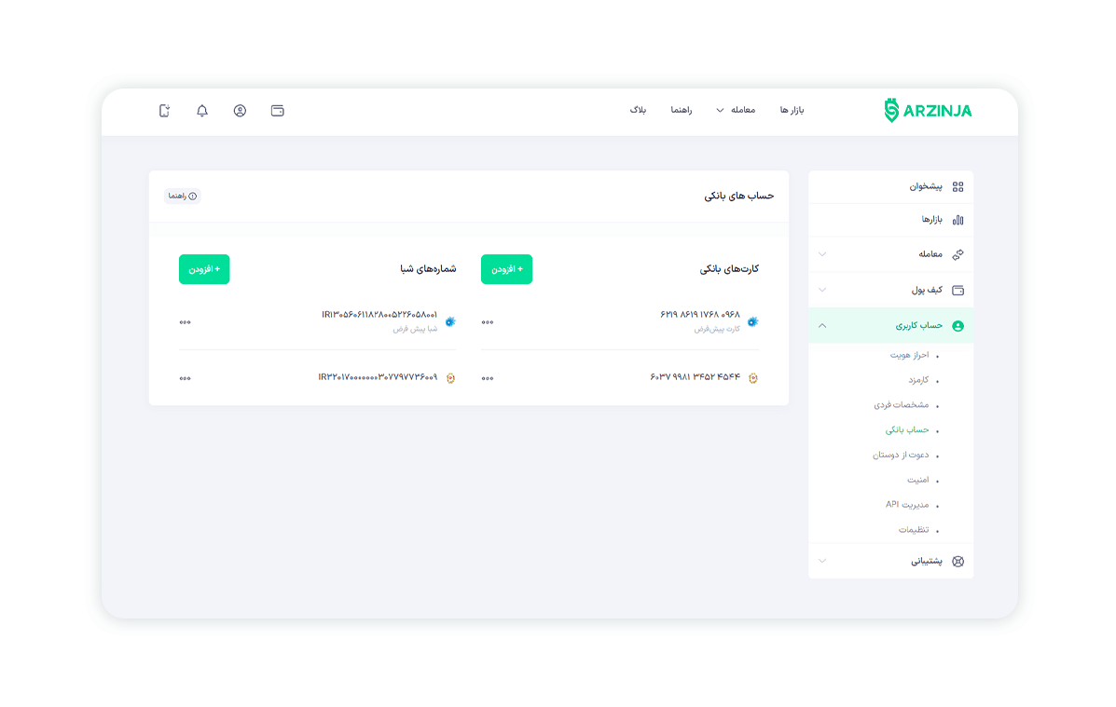Click the شماره‌های شبا section title
The image size is (1116, 707).
click(x=428, y=269)
